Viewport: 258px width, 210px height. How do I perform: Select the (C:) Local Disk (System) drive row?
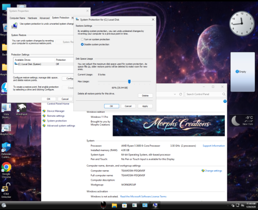43,64
